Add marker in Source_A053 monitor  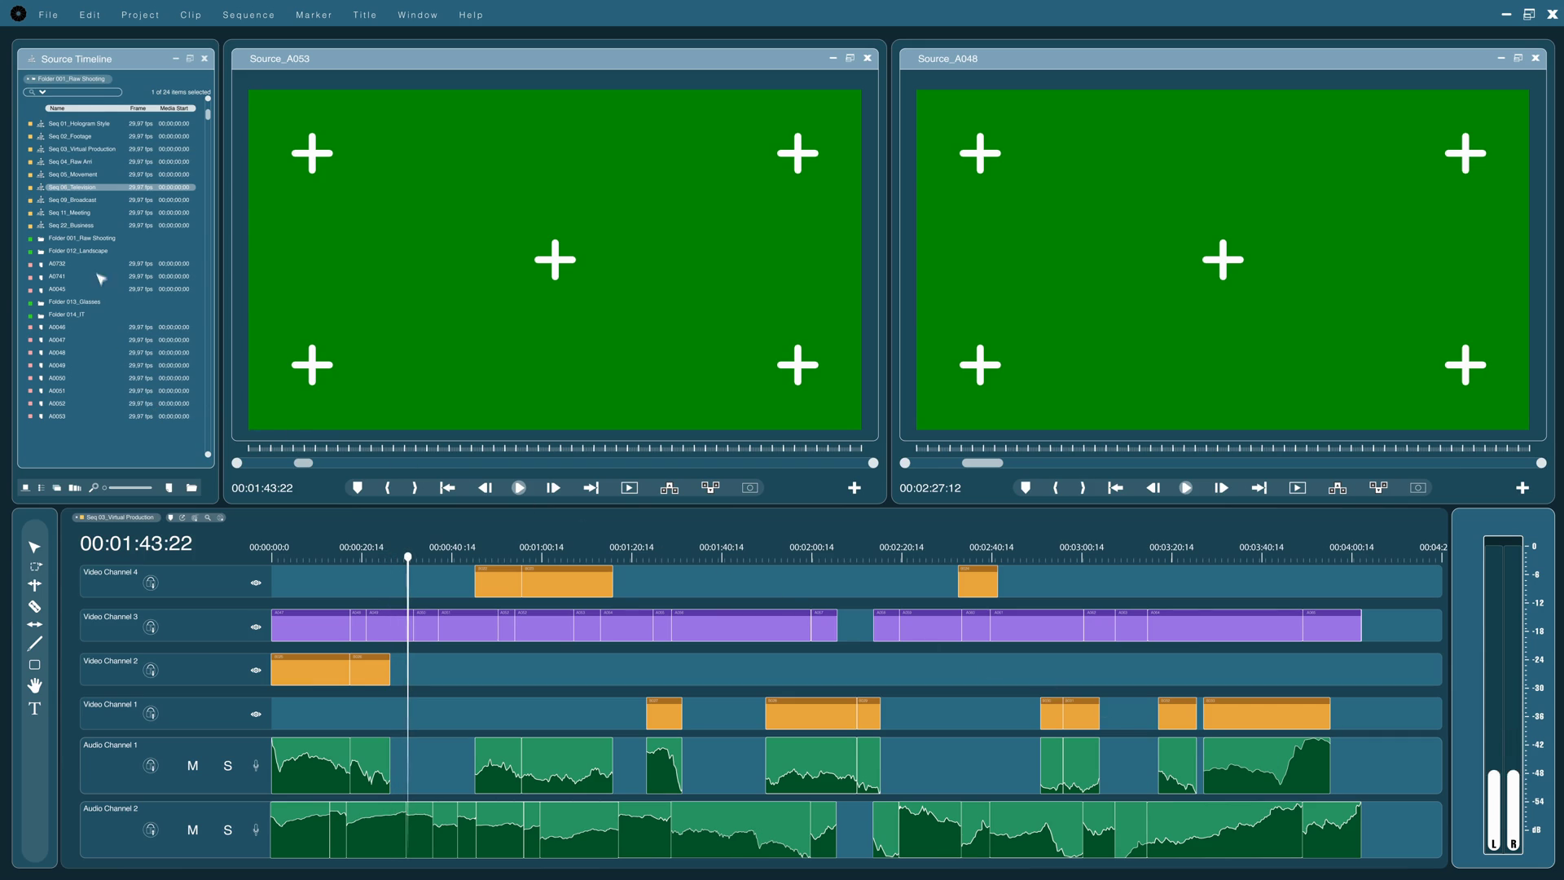[357, 487]
